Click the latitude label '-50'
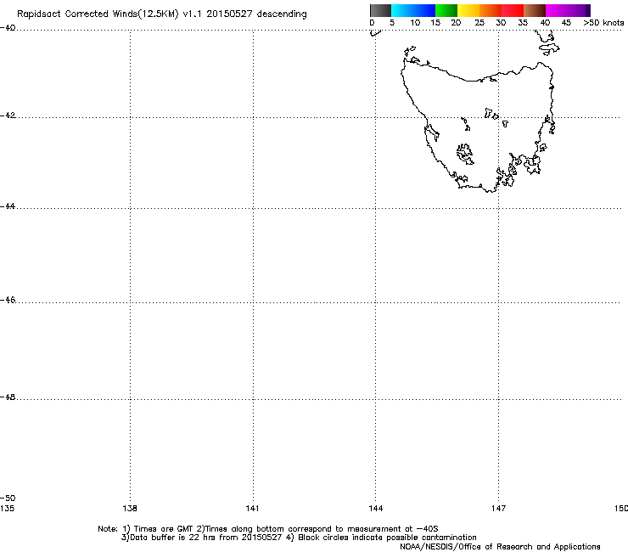Screen dimensions: 628x552 [x=8, y=498]
